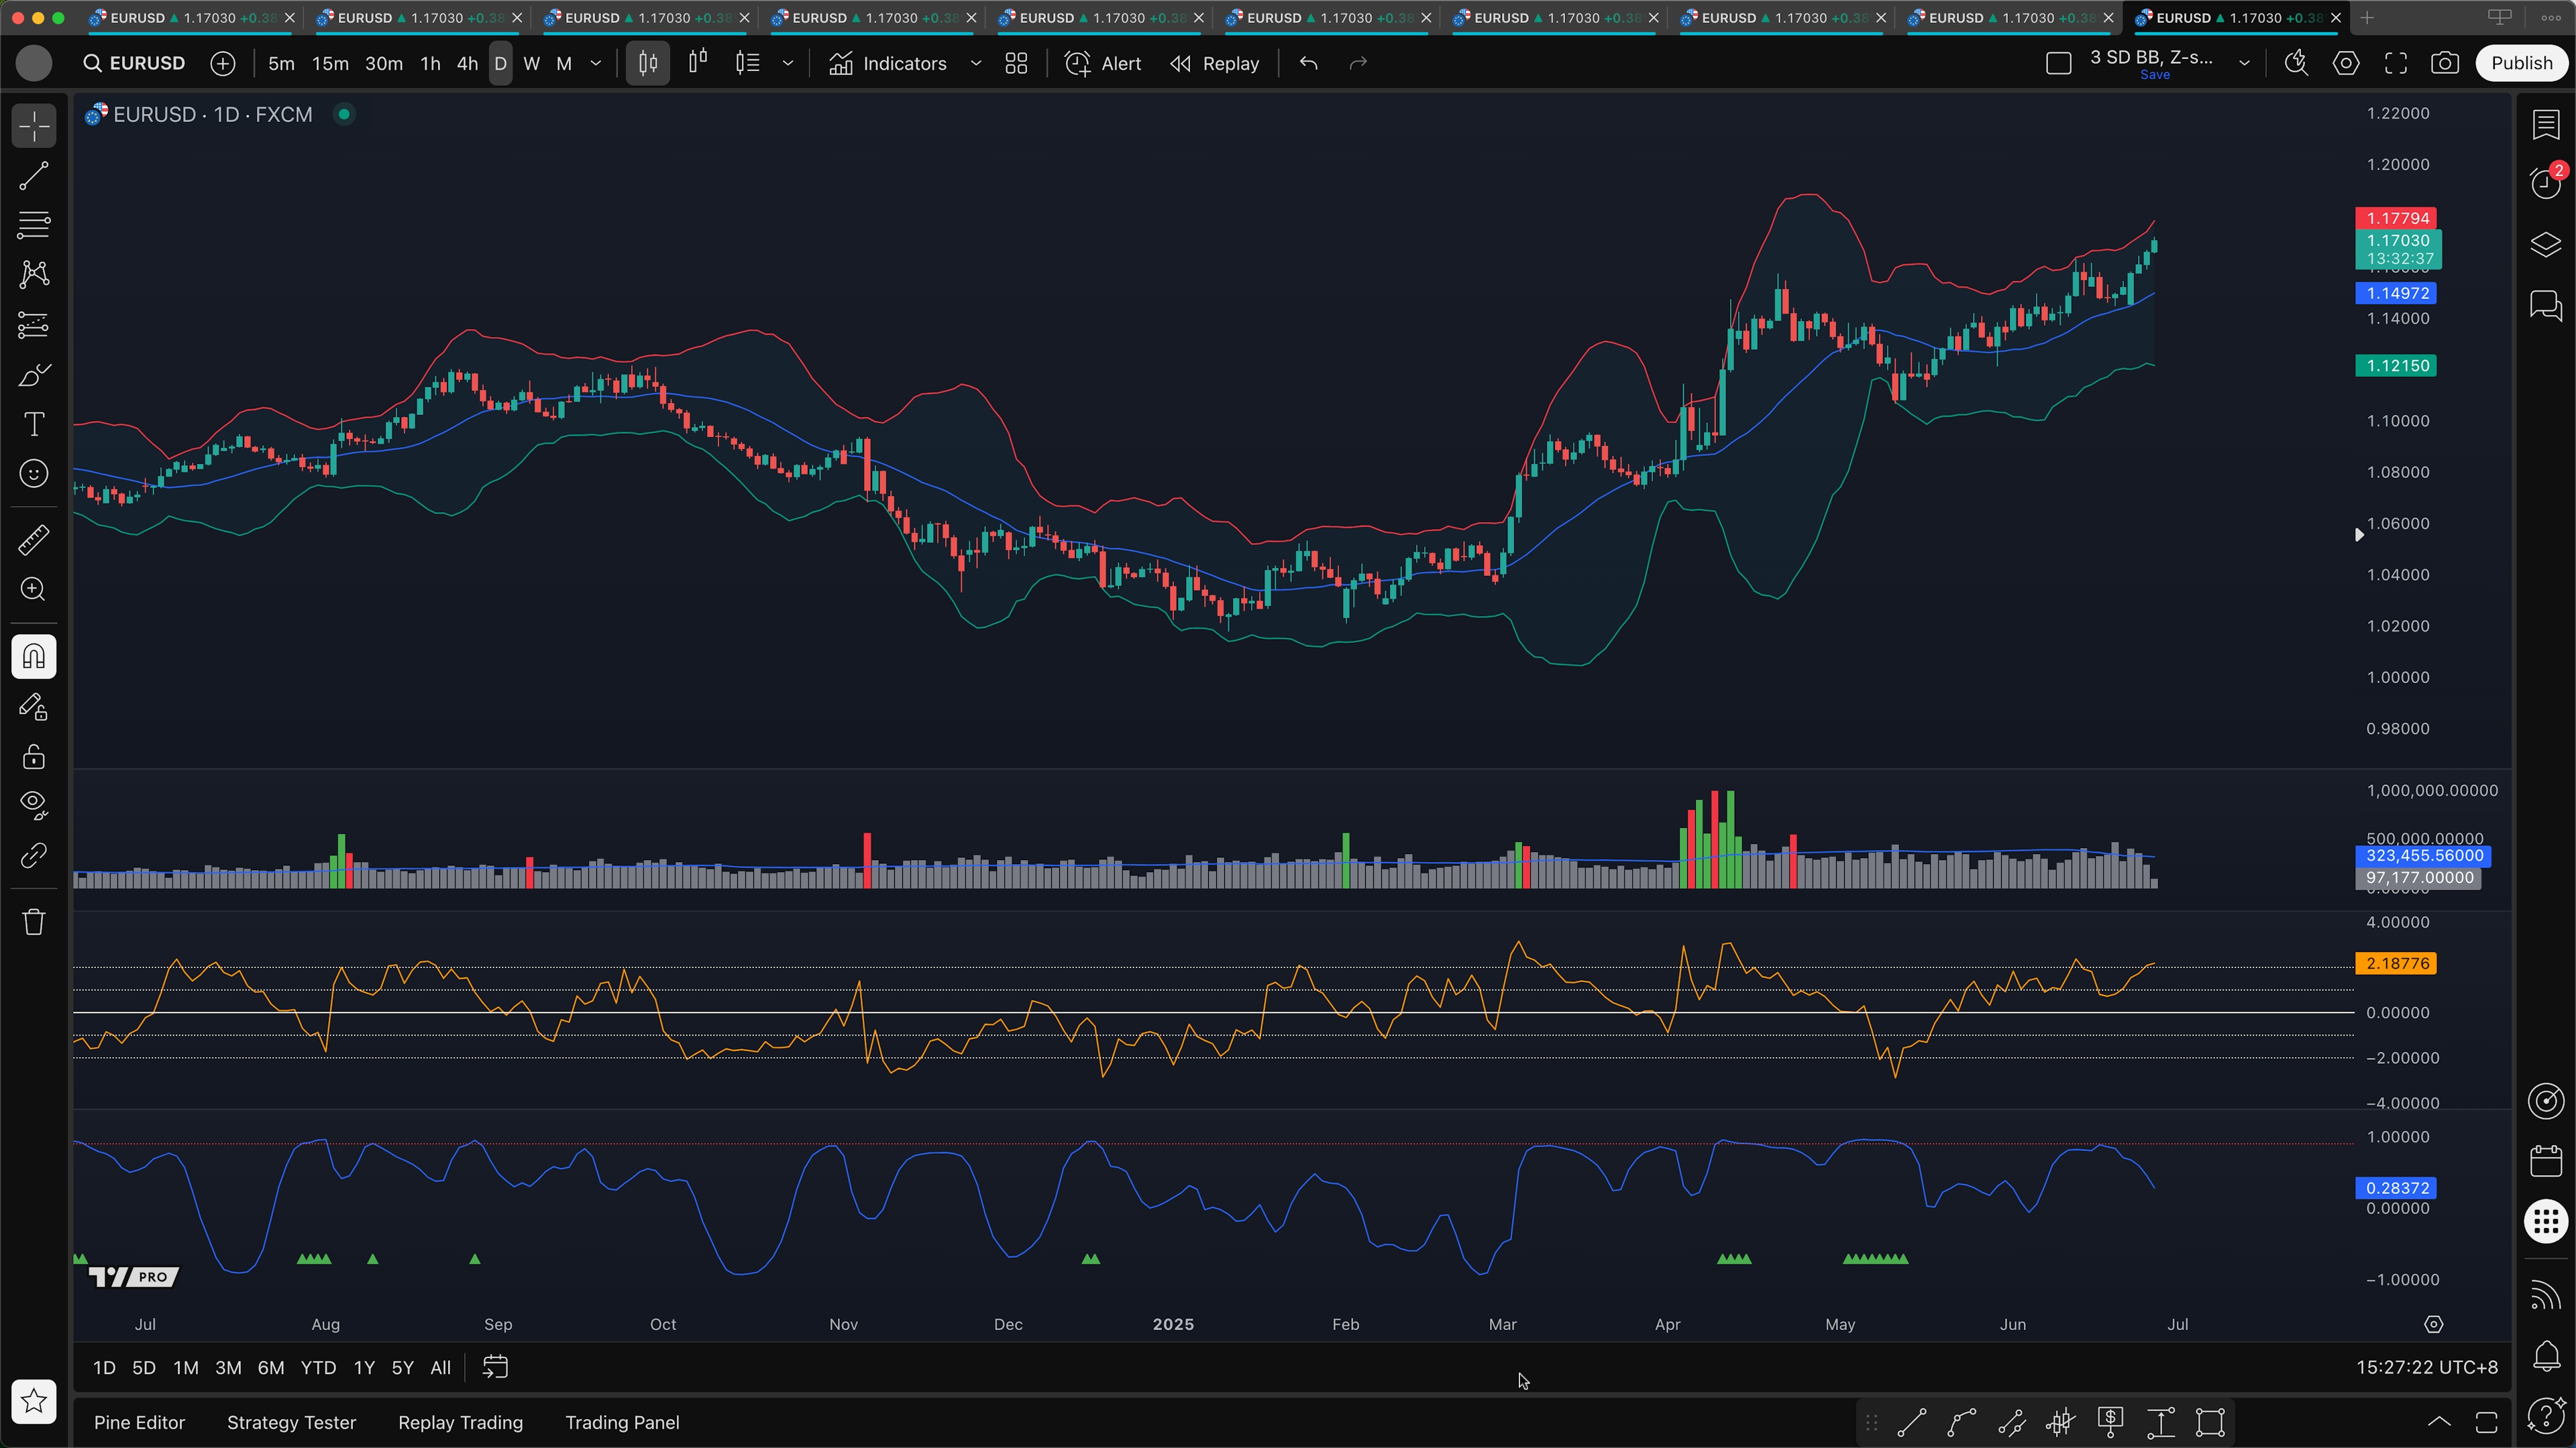Open the Fibonacci retracement tools

pyautogui.click(x=34, y=225)
